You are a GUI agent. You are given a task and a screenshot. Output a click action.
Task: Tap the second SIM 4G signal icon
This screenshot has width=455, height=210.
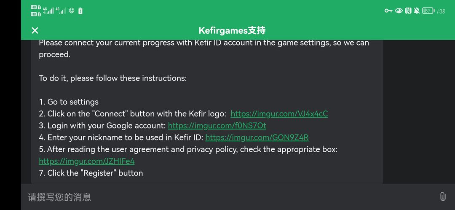61,11
